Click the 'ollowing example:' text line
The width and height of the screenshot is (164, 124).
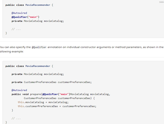[x=12, y=51]
